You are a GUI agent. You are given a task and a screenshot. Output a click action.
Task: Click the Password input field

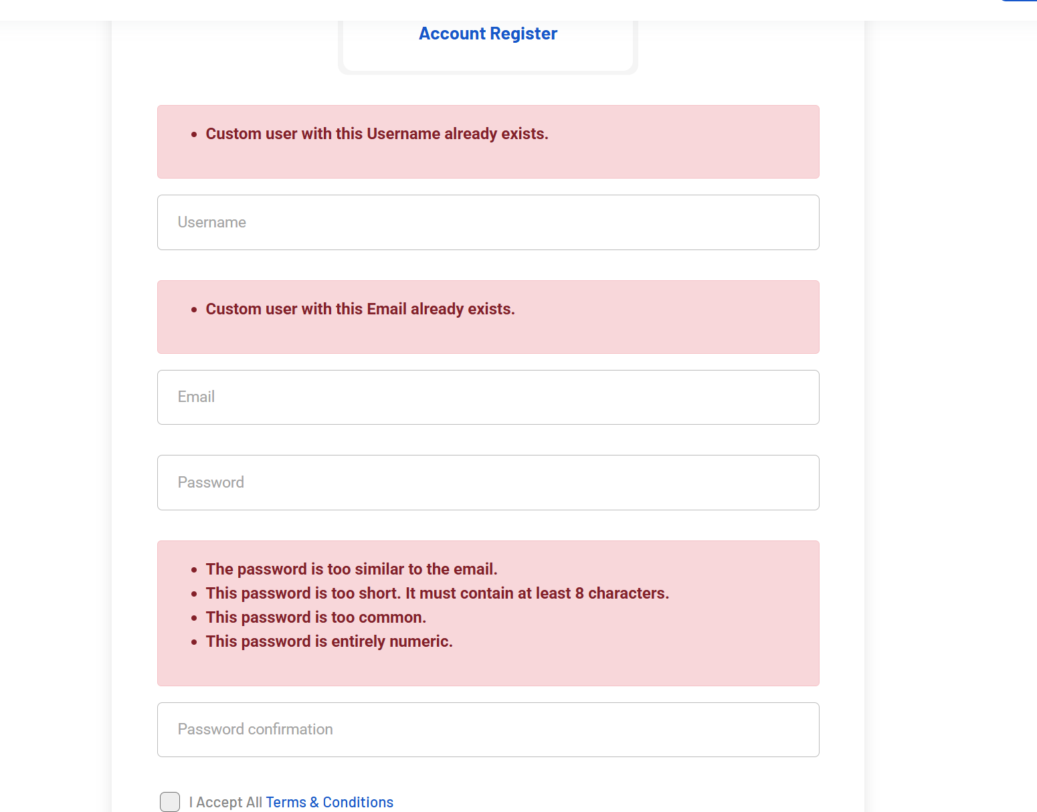488,483
